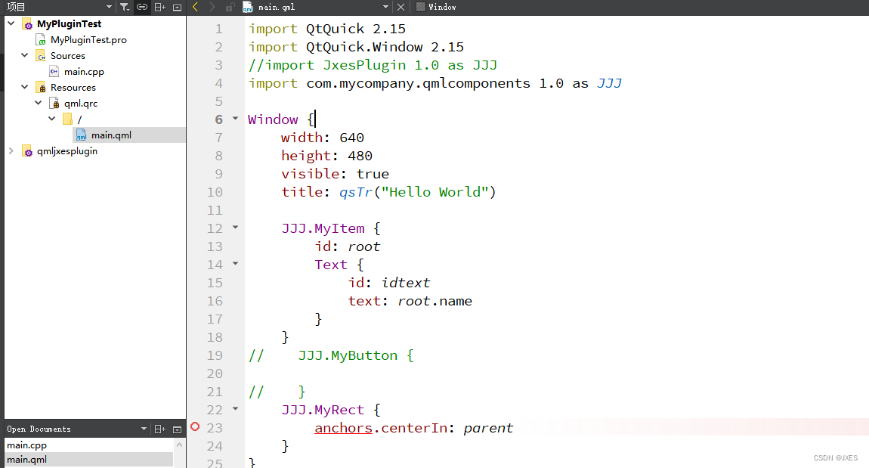Click root.name binding on line 16

(x=435, y=301)
